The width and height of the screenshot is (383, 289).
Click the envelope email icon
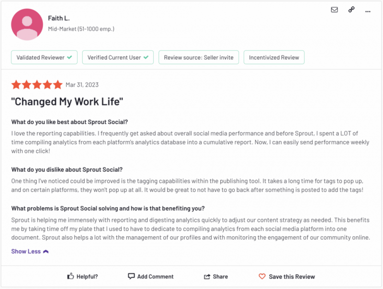click(334, 10)
